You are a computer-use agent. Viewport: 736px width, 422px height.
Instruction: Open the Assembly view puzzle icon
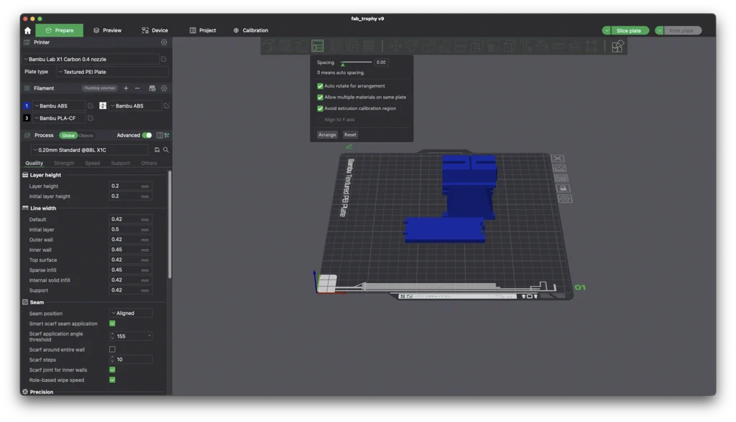(x=617, y=46)
